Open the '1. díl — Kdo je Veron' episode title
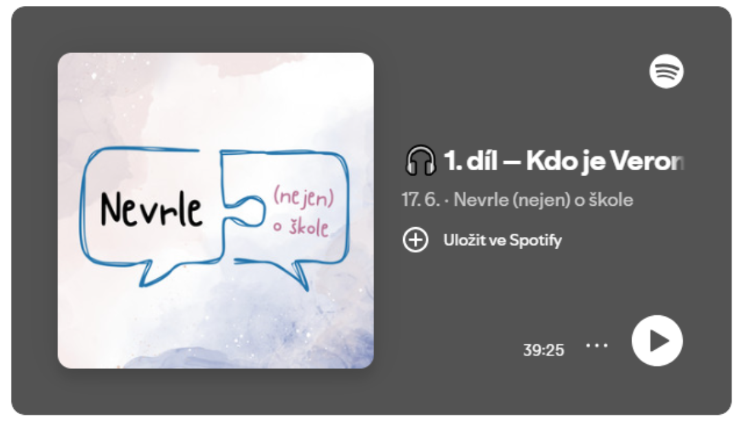This screenshot has width=739, height=422. 564,161
